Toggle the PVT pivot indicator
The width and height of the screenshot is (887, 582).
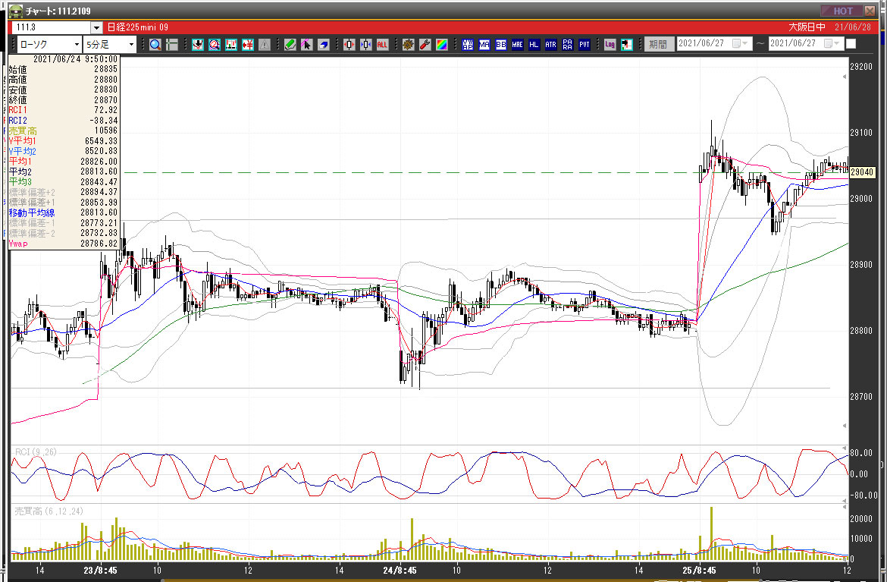(x=585, y=44)
